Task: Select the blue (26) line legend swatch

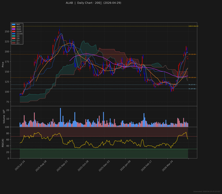Action: click(14, 34)
